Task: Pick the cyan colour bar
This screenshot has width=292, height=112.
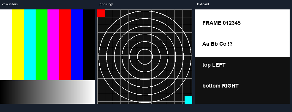Action: (30, 45)
